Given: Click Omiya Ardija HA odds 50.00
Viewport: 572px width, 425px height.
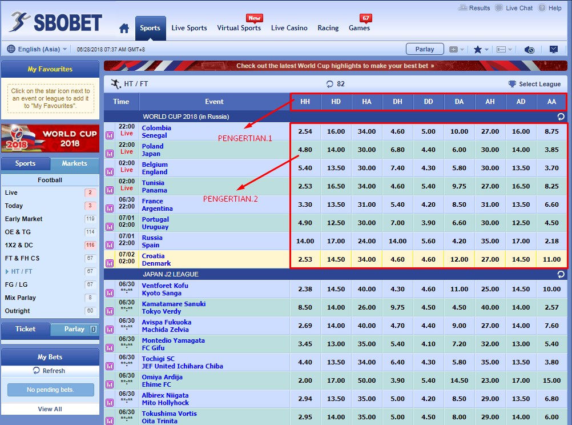Looking at the screenshot, I should [x=366, y=380].
